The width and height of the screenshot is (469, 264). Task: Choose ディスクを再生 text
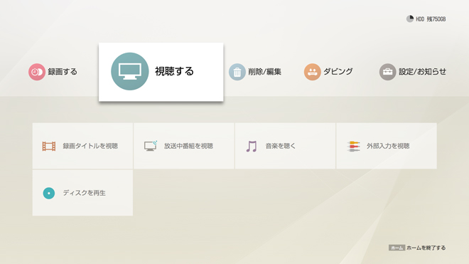85,193
